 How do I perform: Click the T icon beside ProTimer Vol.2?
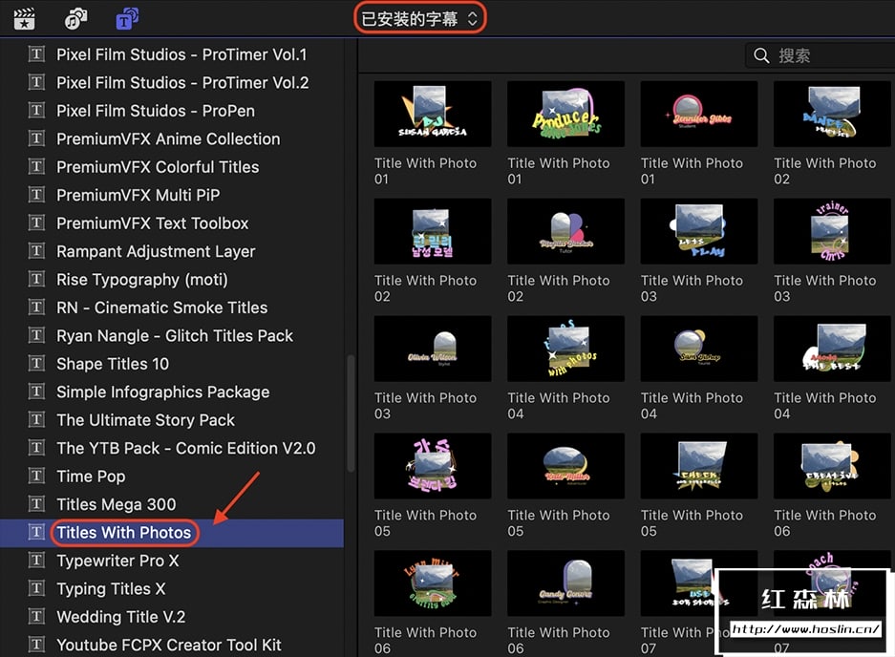[36, 82]
